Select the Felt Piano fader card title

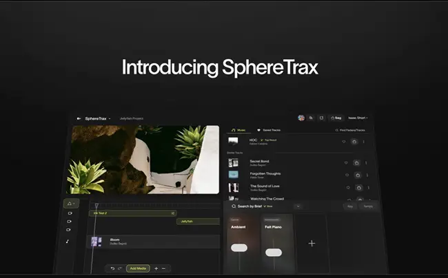pos(274,227)
